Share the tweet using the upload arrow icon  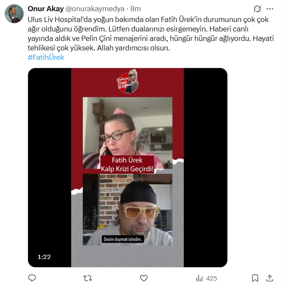pyautogui.click(x=270, y=278)
